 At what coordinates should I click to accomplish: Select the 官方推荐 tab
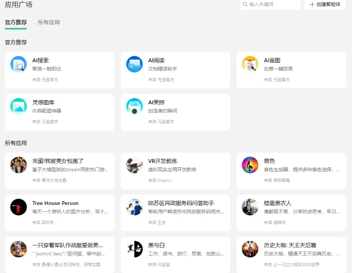(16, 22)
